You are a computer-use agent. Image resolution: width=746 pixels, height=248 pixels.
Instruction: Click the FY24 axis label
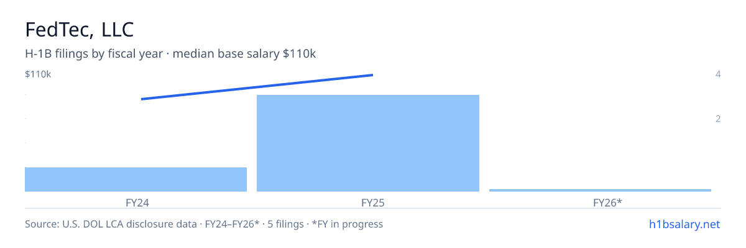click(137, 202)
